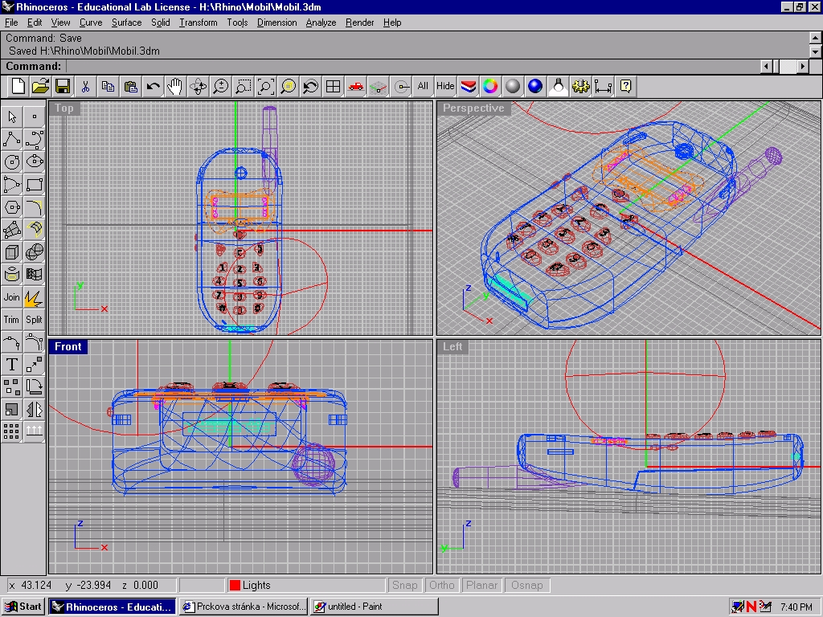This screenshot has width=823, height=617.
Task: Choose the Fillet curves tool
Action: (x=34, y=207)
